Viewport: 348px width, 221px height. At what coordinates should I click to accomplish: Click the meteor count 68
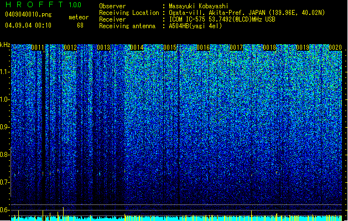point(80,25)
